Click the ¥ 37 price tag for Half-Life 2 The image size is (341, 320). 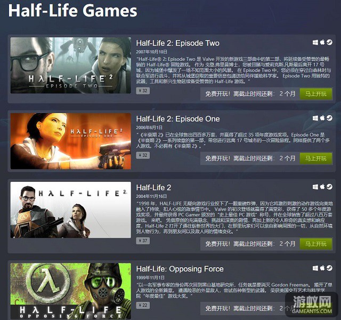coord(143,241)
